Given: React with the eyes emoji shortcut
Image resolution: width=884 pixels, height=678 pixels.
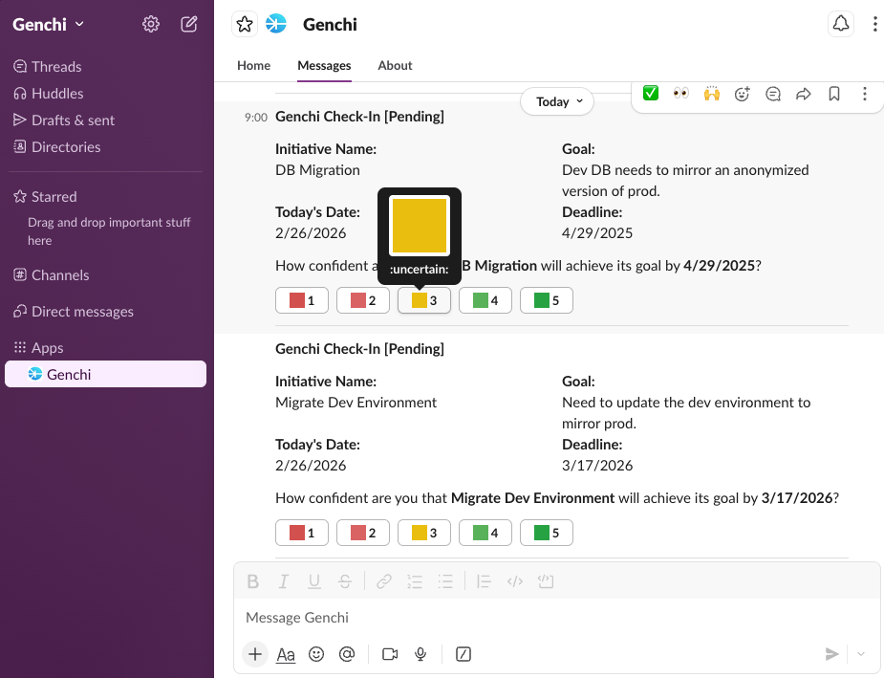Looking at the screenshot, I should tap(679, 94).
